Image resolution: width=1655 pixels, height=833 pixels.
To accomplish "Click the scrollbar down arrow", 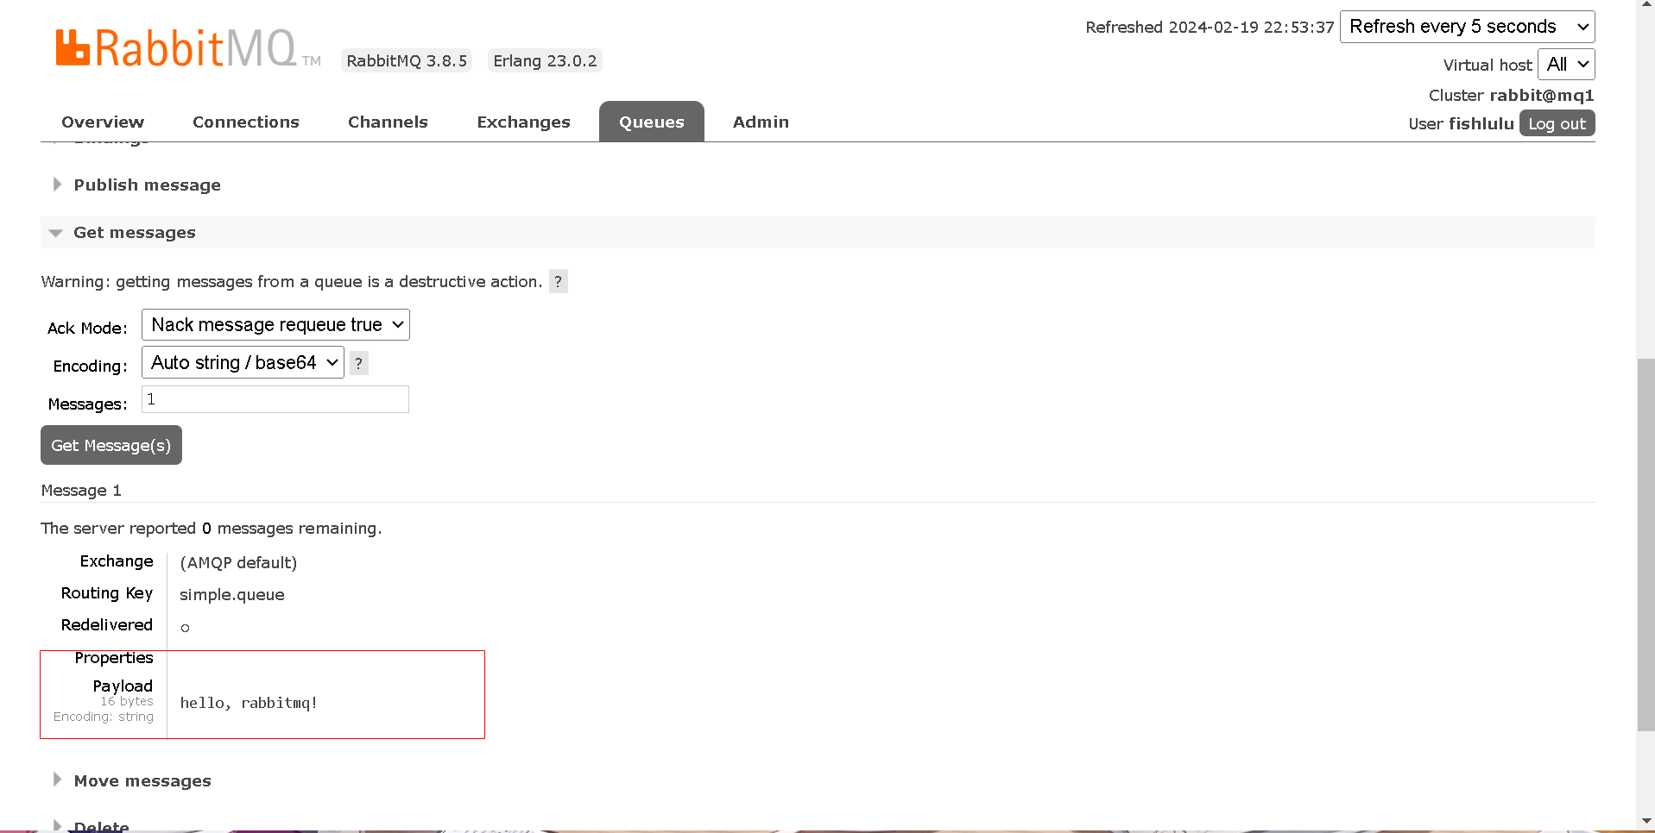I will click(1646, 821).
